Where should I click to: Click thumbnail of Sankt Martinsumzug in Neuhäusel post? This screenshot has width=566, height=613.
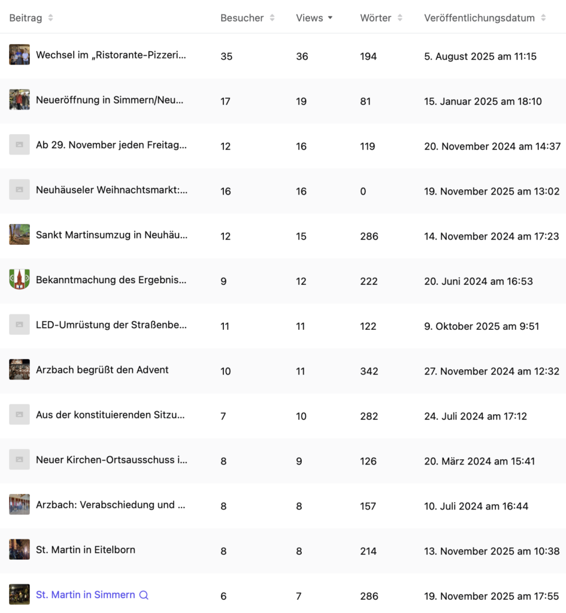pos(19,235)
